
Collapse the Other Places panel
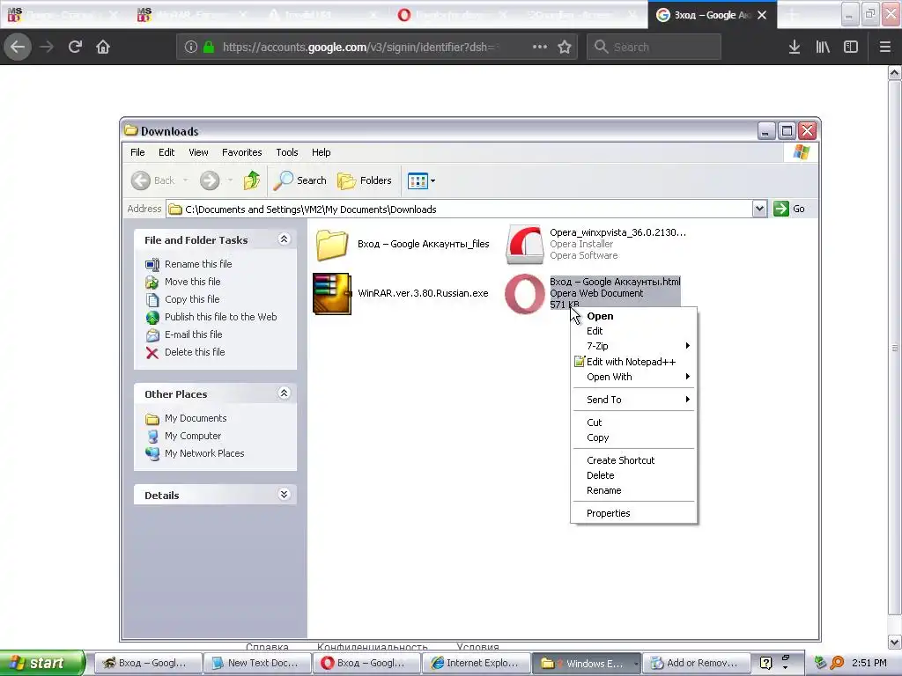point(285,393)
